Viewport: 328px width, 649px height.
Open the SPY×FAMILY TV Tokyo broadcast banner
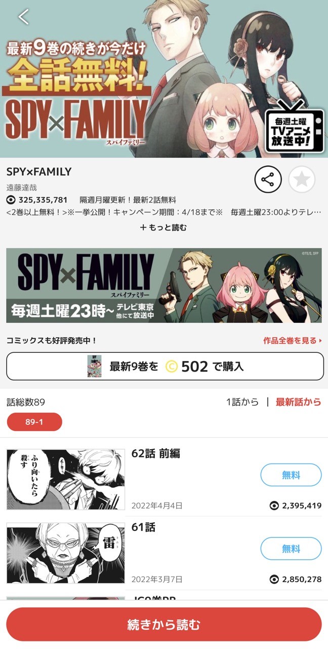[x=164, y=285]
